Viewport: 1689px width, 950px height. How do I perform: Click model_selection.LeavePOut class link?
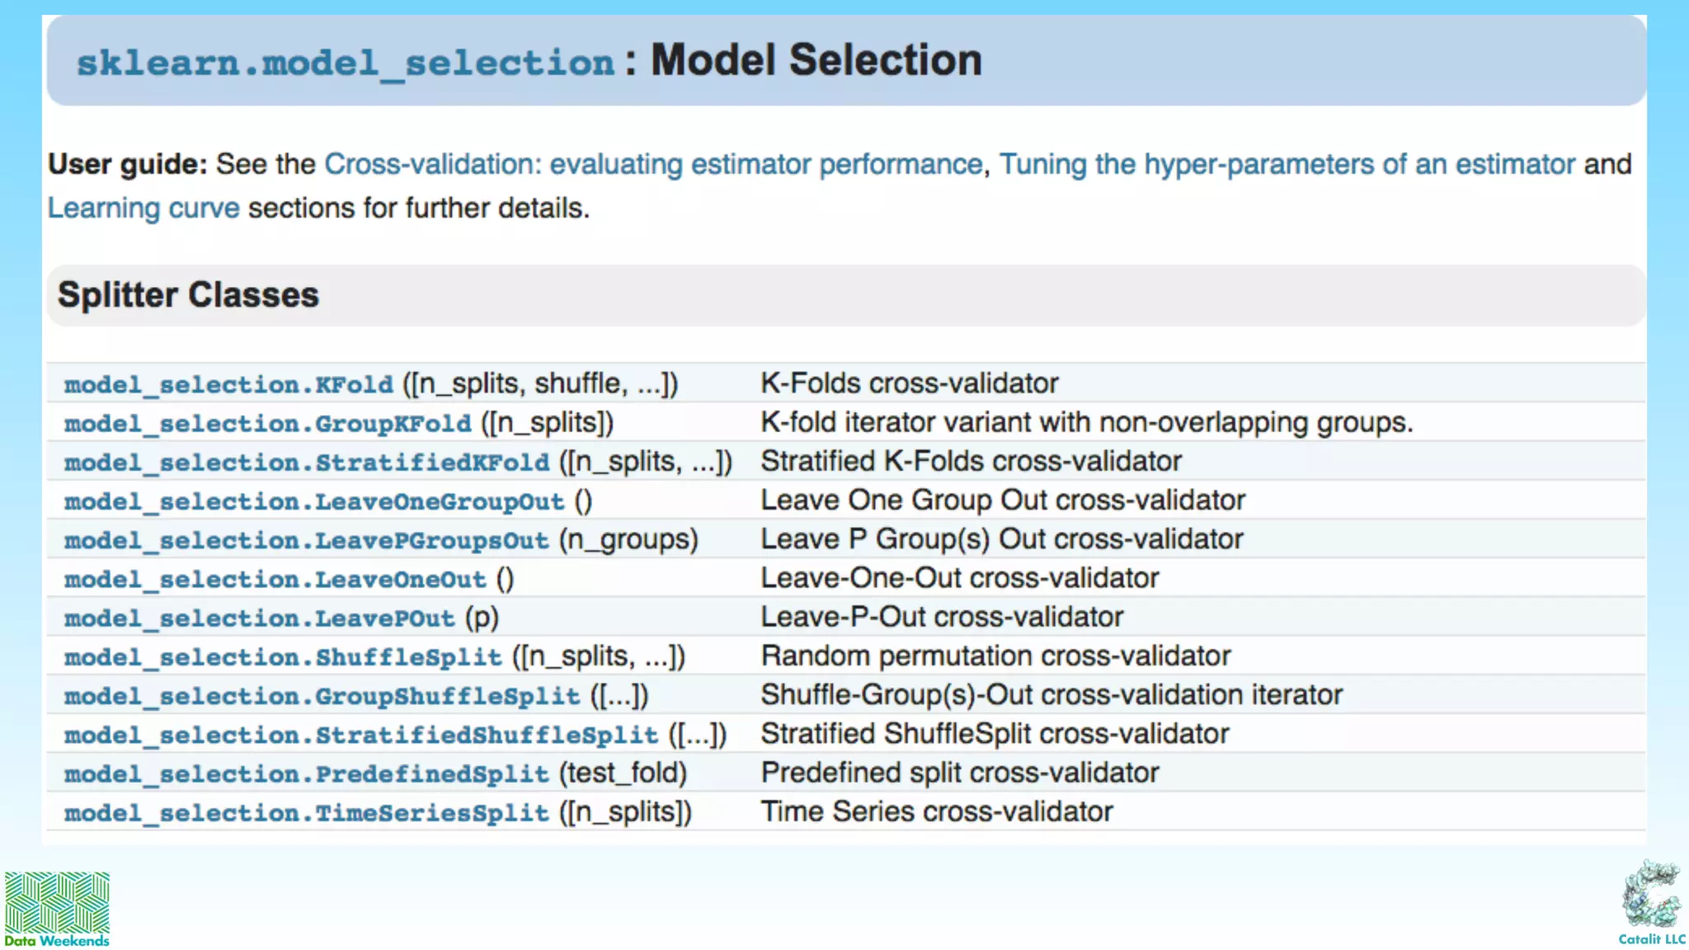tap(259, 618)
